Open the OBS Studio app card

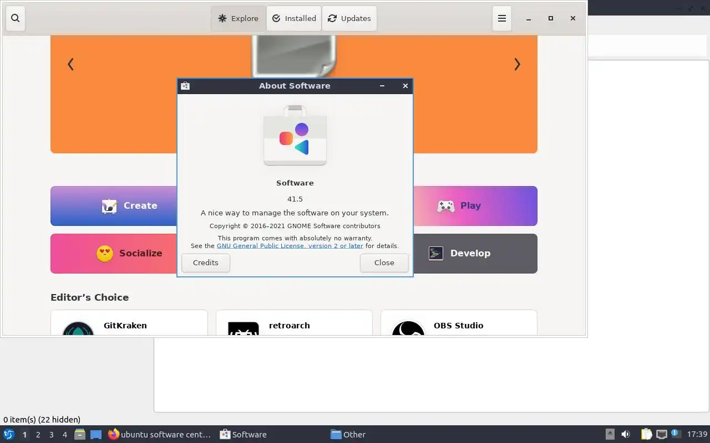(459, 323)
